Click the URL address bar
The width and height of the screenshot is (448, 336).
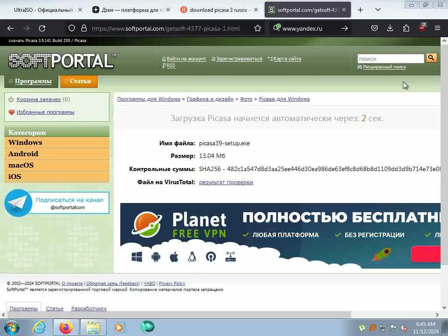[166, 28]
